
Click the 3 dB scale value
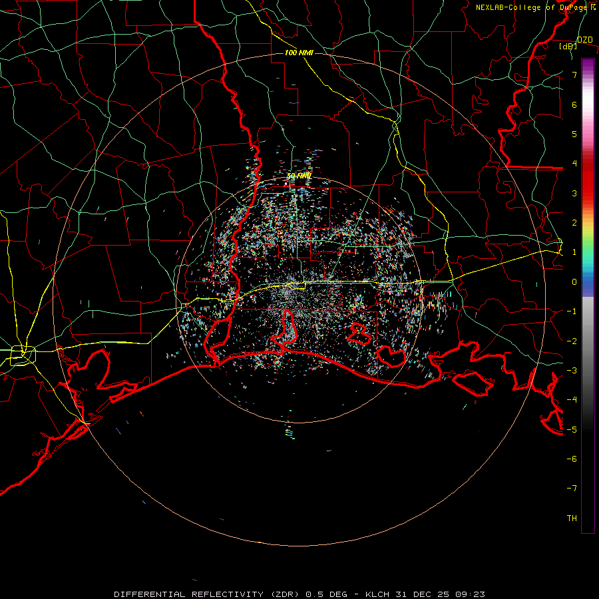point(574,193)
